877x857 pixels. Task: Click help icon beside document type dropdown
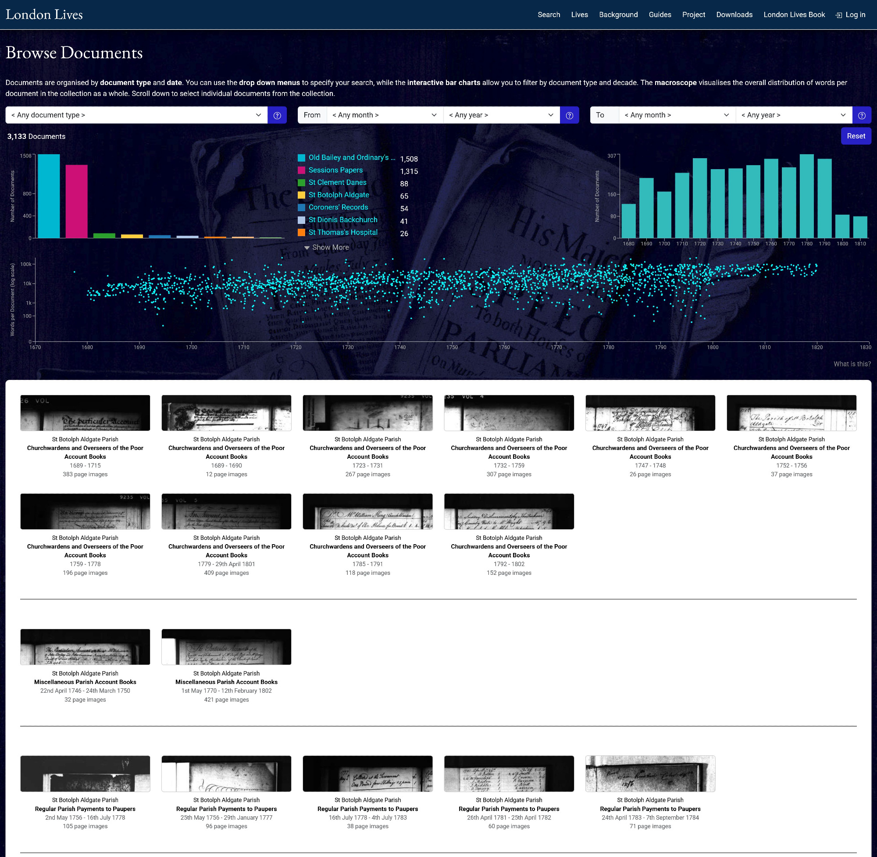point(277,115)
